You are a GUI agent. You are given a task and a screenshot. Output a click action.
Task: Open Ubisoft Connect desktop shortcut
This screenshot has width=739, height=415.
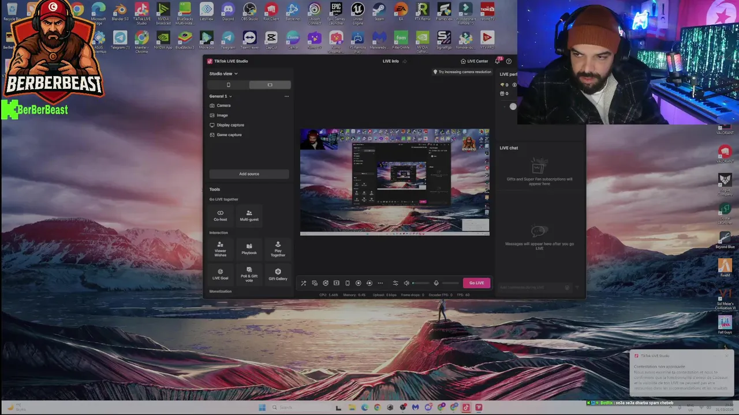pos(314,13)
